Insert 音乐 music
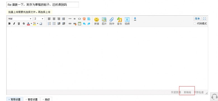Screen dimensions: 218x101 click(x=119, y=21)
